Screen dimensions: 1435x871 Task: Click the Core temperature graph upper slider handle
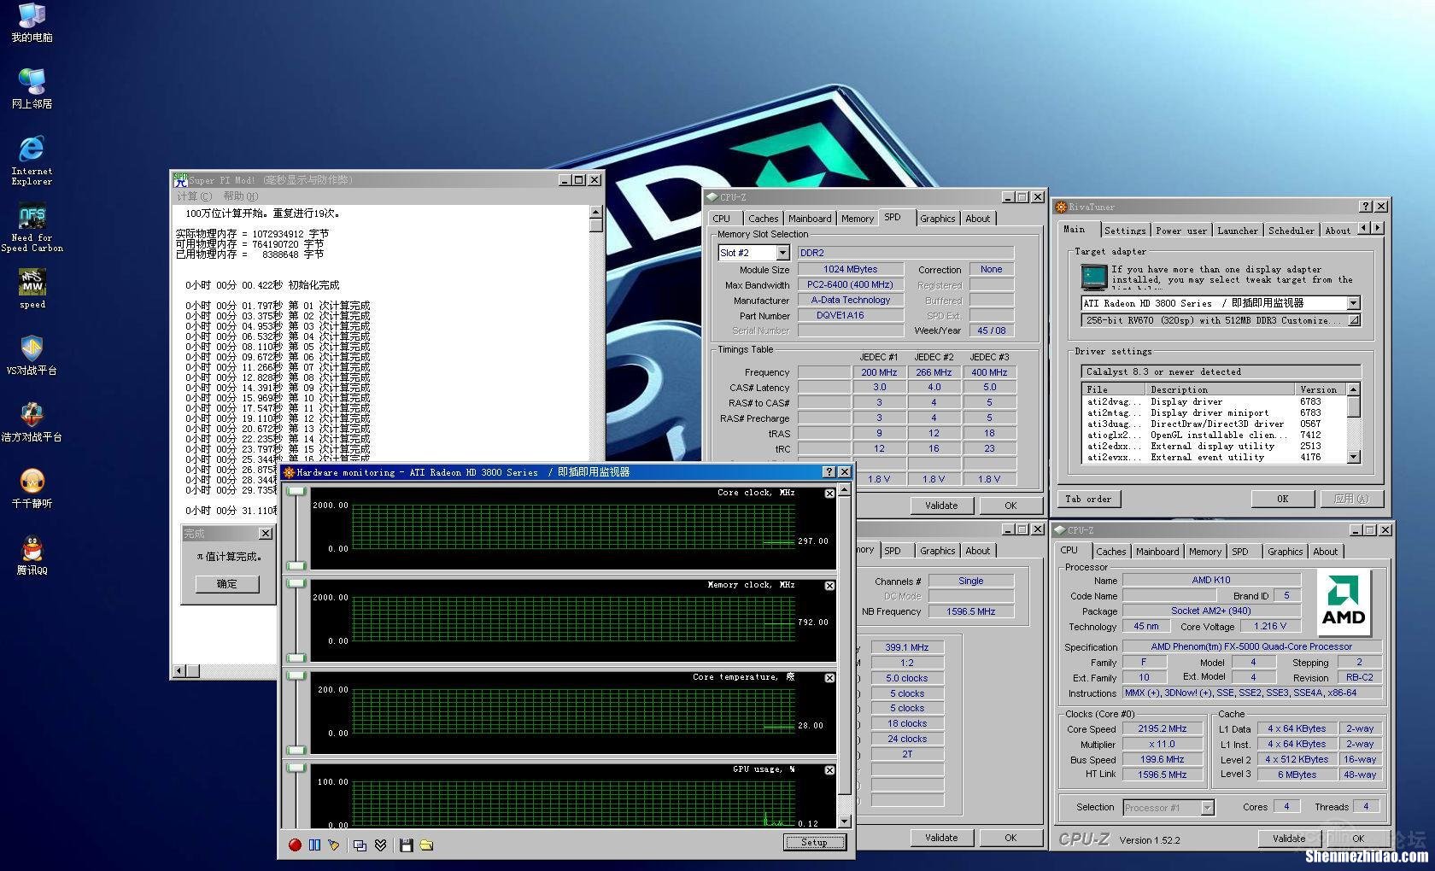tap(296, 675)
